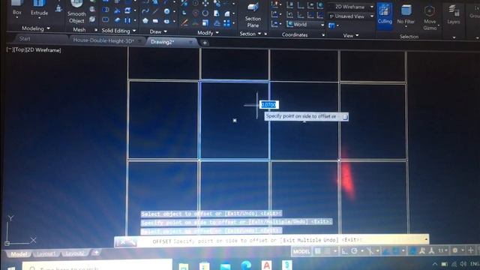Click the Scale icon in Modify panel
The width and height of the screenshot is (480, 270).
coord(205,23)
